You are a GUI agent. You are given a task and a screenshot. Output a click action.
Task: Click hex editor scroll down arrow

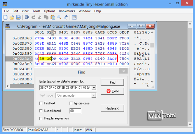click(152, 82)
